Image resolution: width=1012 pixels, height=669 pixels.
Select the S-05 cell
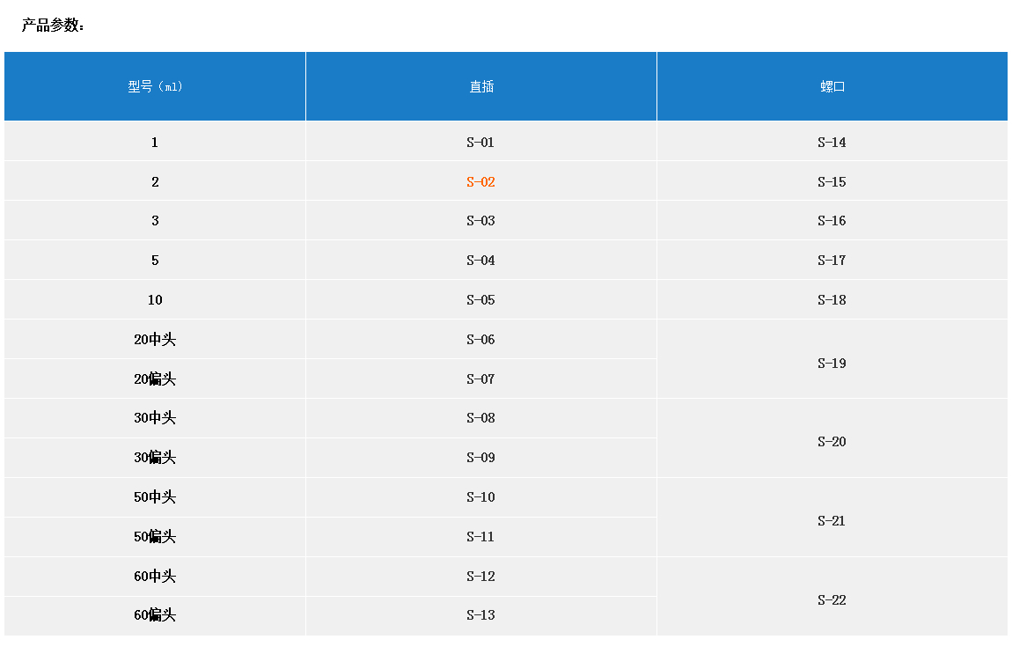coord(480,300)
